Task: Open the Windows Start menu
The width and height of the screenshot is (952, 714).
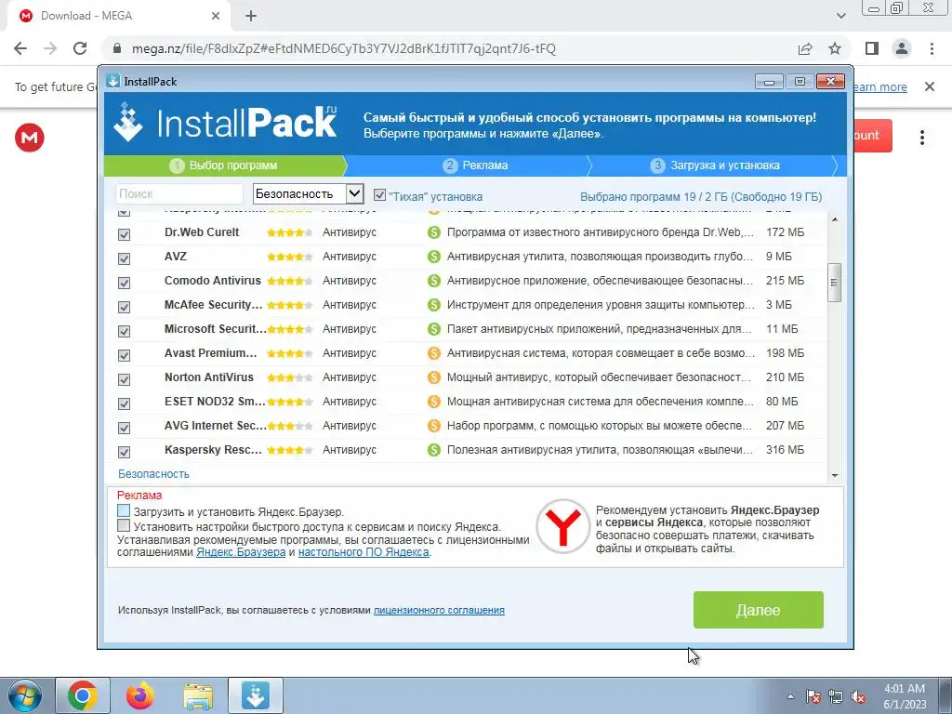Action: point(24,695)
